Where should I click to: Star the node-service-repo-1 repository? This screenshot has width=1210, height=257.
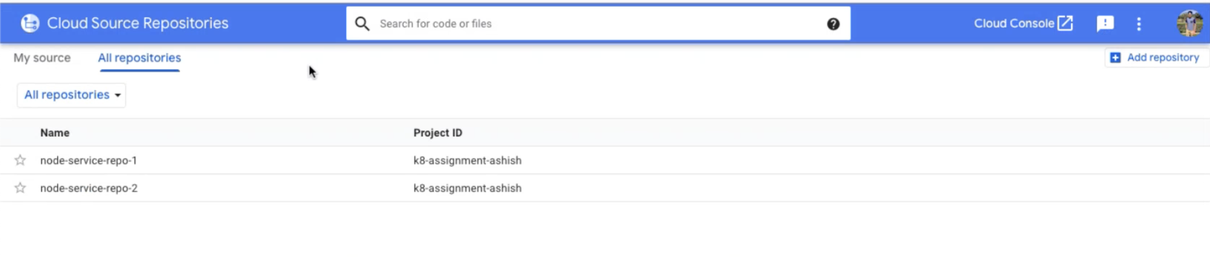20,160
